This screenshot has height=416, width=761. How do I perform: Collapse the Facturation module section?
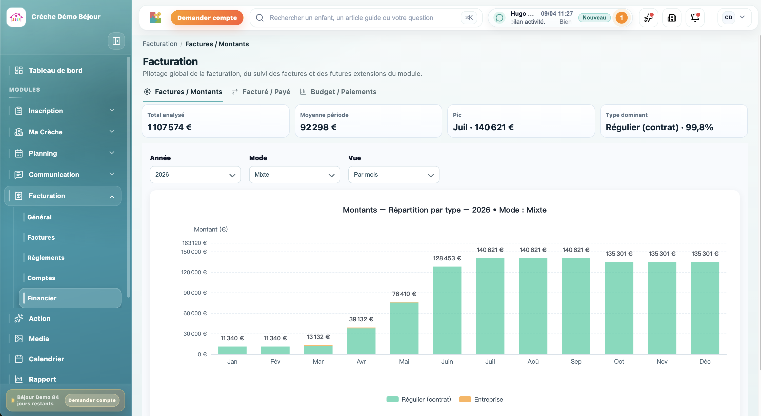tap(112, 196)
